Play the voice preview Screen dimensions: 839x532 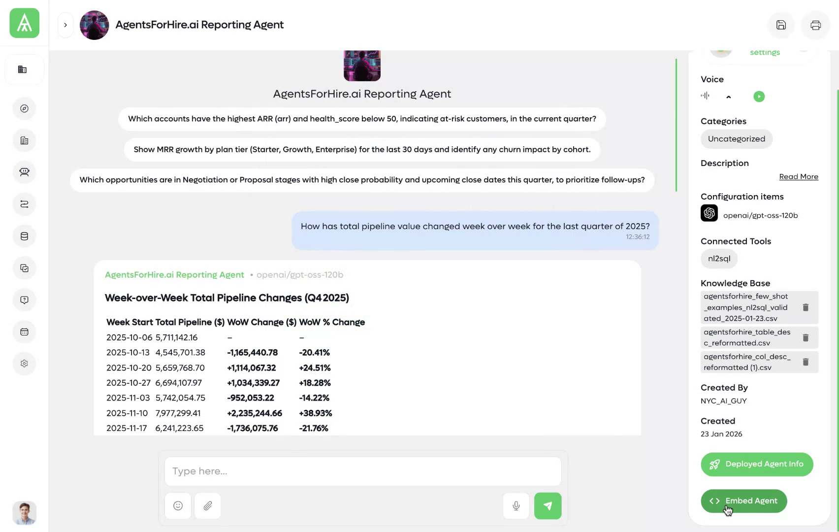[759, 97]
